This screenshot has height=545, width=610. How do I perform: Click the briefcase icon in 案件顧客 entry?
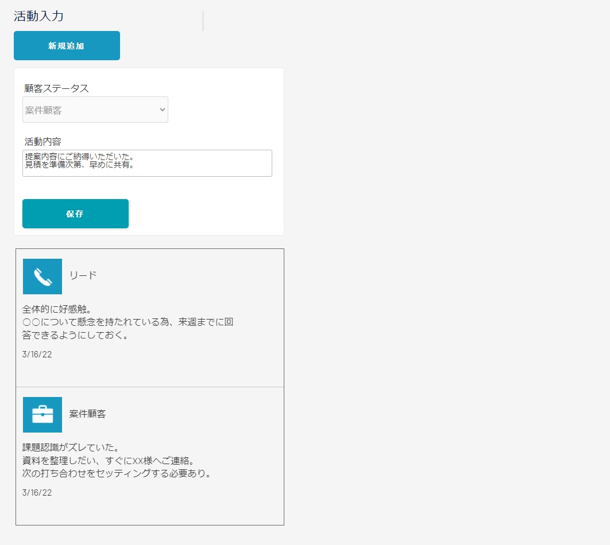(43, 414)
